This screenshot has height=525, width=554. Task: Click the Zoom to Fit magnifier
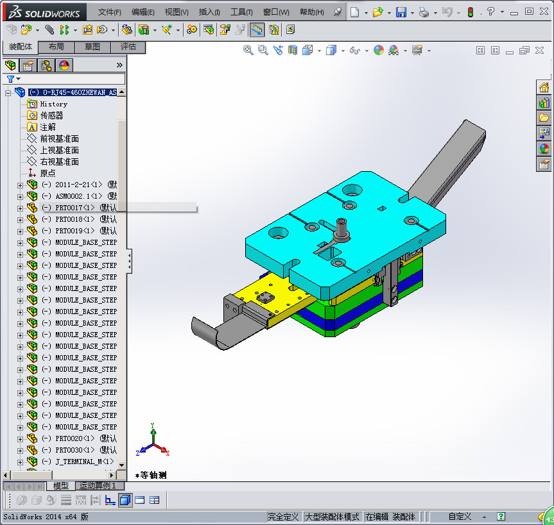248,51
